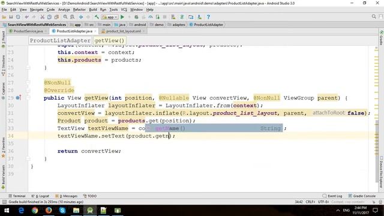Click the Search Everywhere magnifier icon
This screenshot has width=384, height=216.
tap(374, 17)
